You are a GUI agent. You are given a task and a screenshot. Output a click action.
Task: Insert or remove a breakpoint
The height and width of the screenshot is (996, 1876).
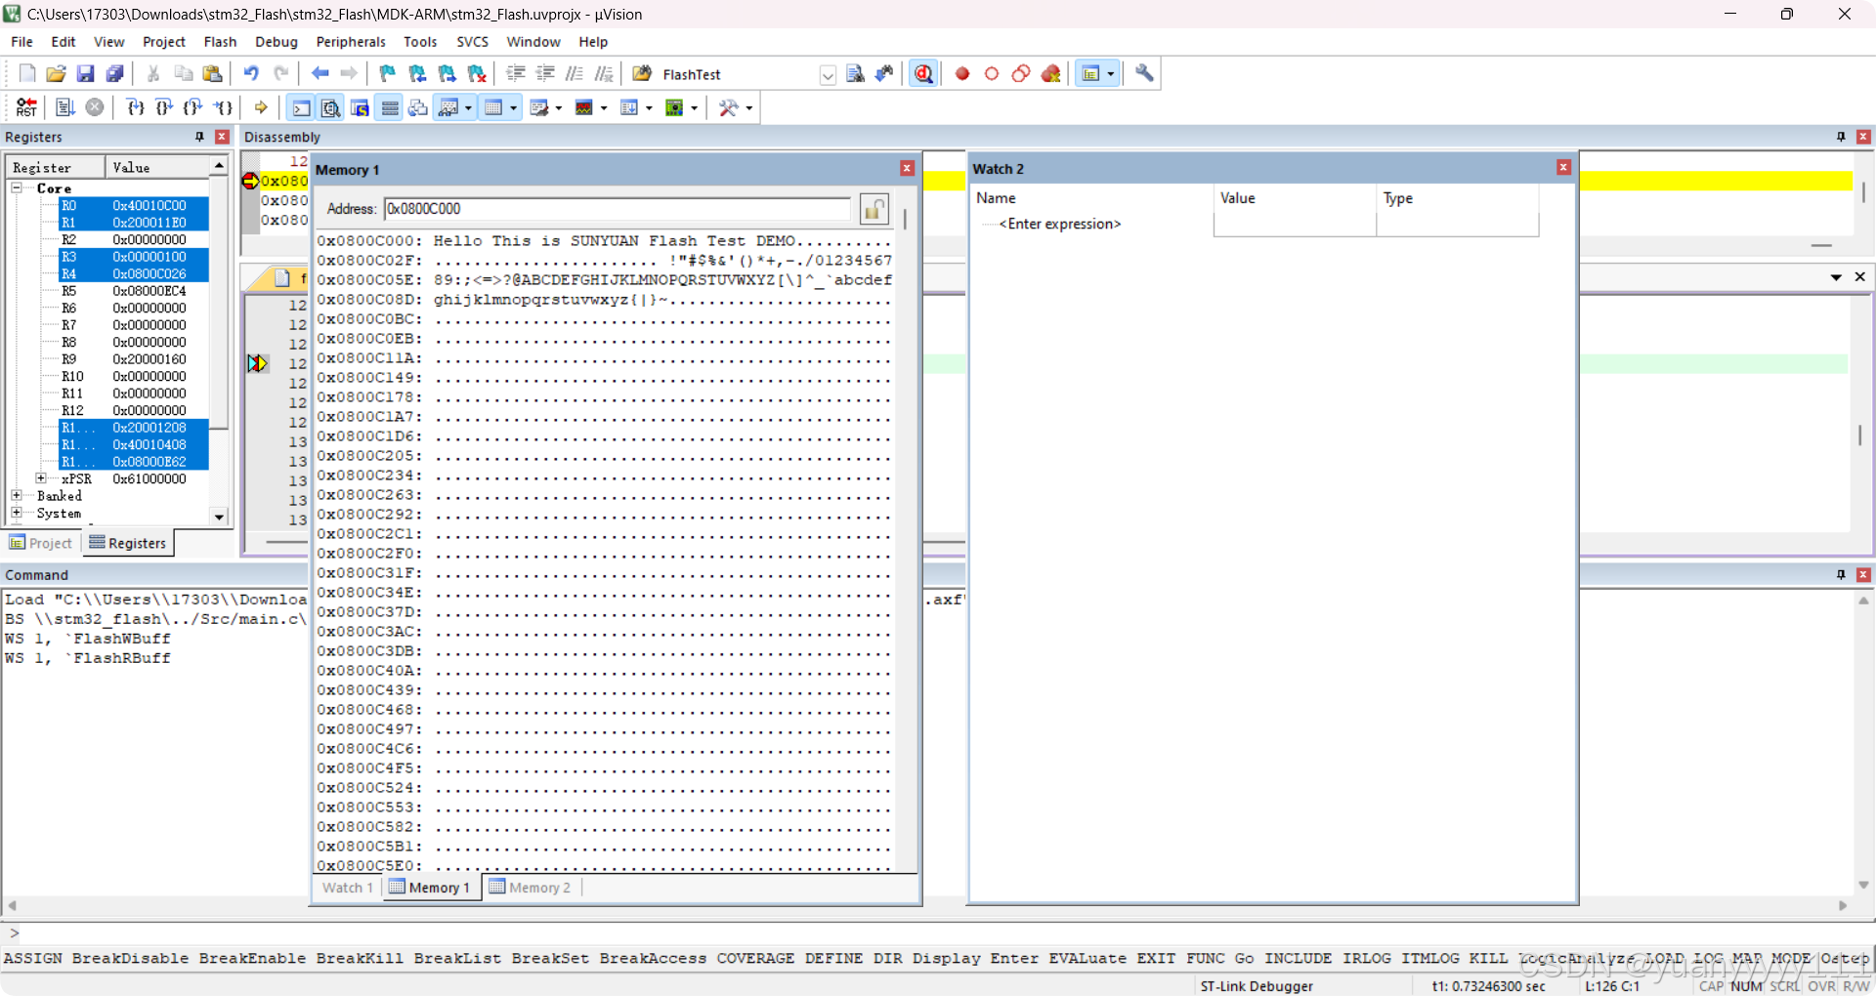(x=961, y=73)
